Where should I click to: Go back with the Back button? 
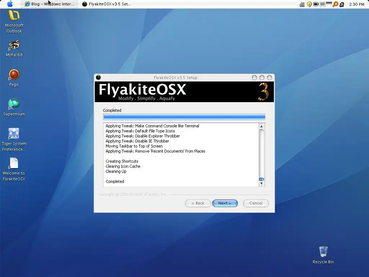click(198, 203)
